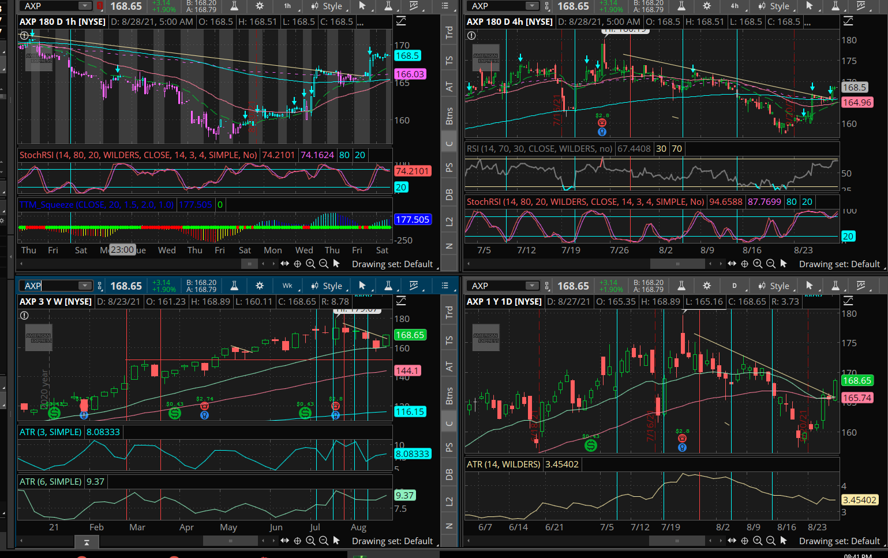Viewport: 888px width, 558px height.
Task: Click ATR (14, WILDERS) study label
Action: click(504, 464)
